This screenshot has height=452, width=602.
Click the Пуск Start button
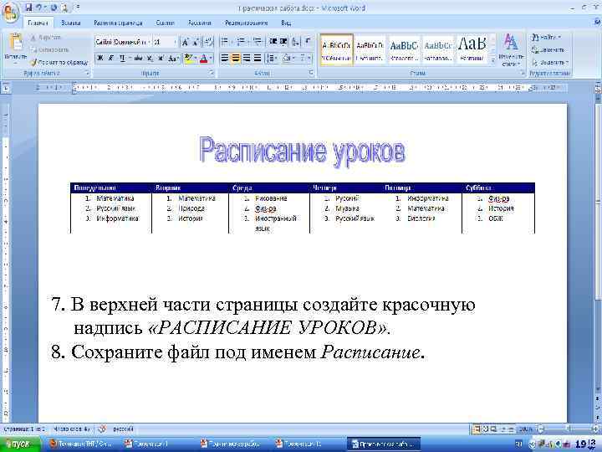(x=20, y=444)
